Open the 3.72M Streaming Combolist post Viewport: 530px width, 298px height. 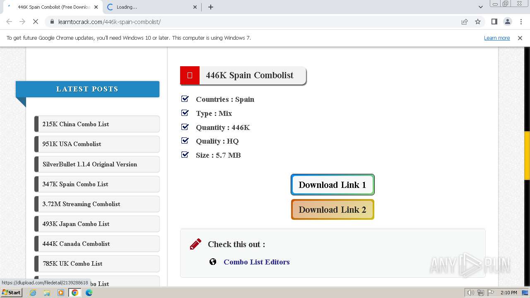coord(97,204)
